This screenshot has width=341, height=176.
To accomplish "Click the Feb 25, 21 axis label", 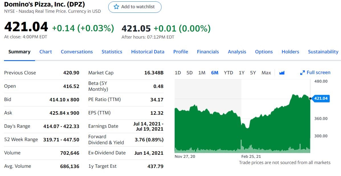I will pos(251,156).
